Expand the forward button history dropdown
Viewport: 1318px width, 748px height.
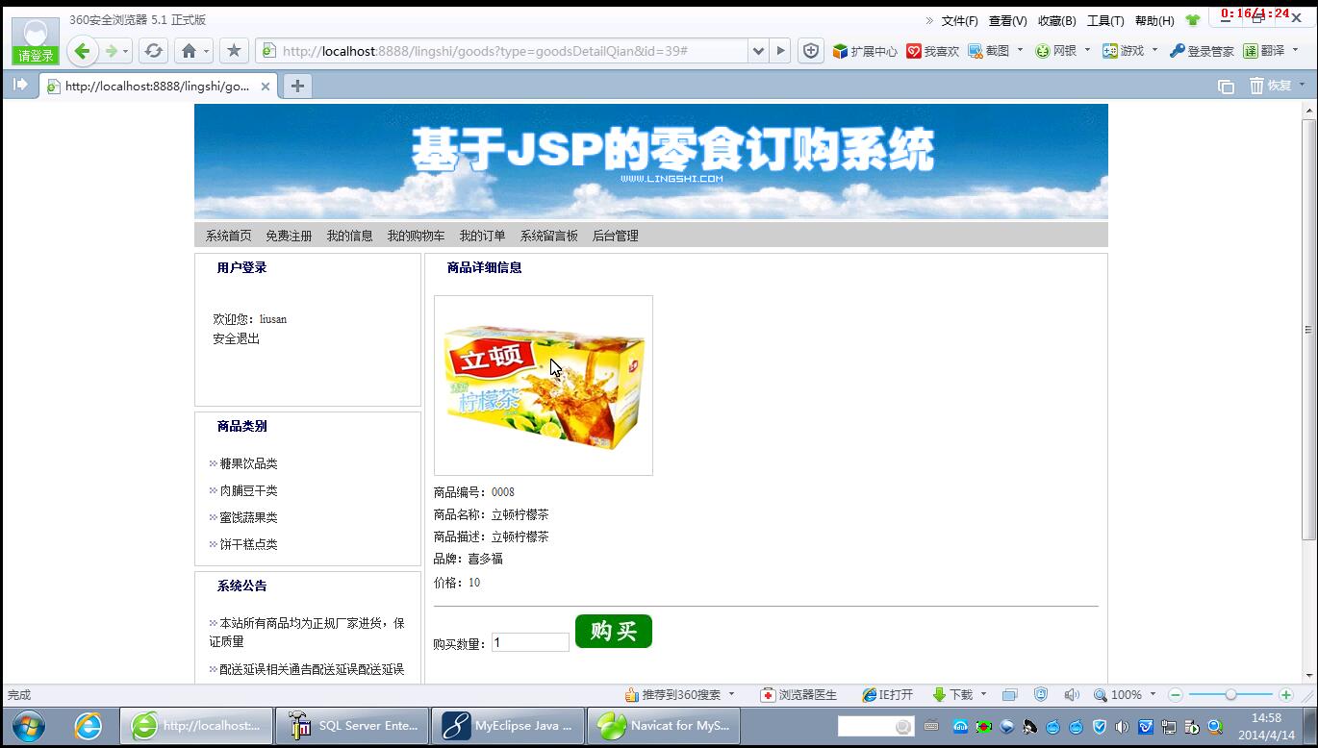pos(126,51)
